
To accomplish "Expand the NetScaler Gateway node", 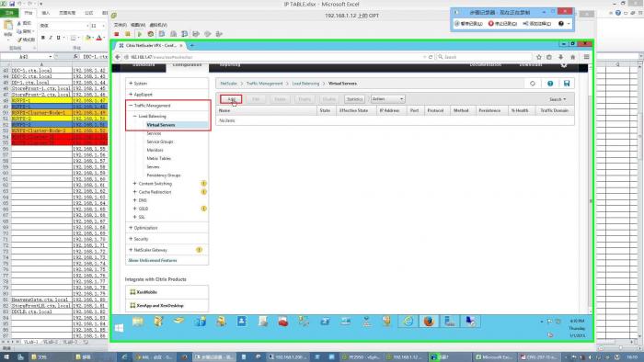I will tap(131, 250).
